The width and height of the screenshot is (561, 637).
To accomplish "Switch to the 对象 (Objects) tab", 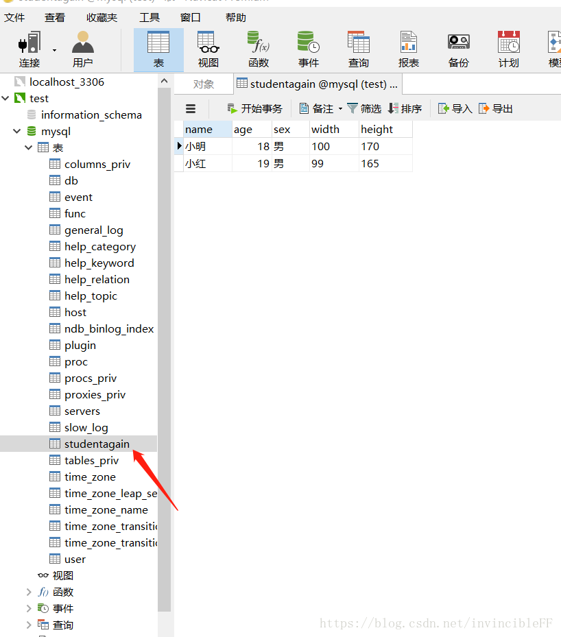I will point(204,84).
